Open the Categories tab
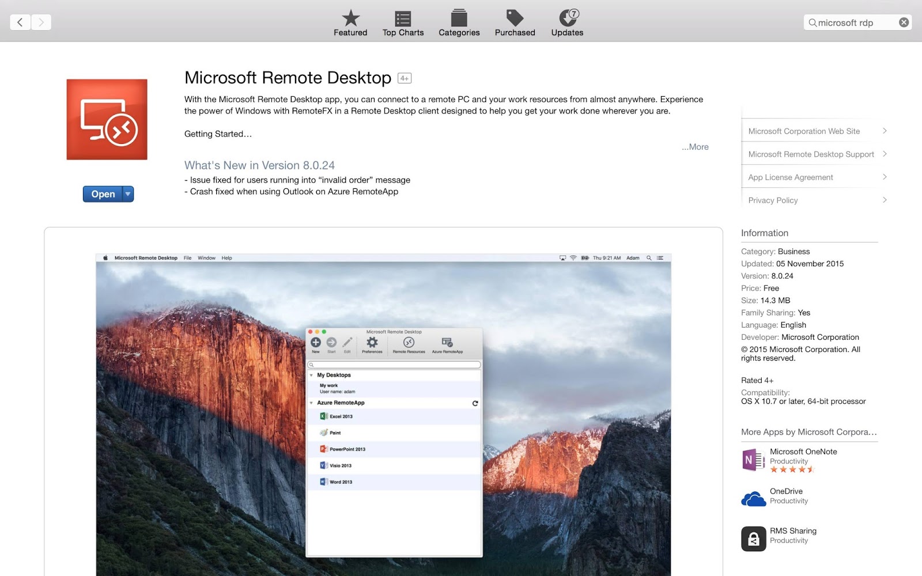Screen dimensions: 922x576 click(459, 24)
